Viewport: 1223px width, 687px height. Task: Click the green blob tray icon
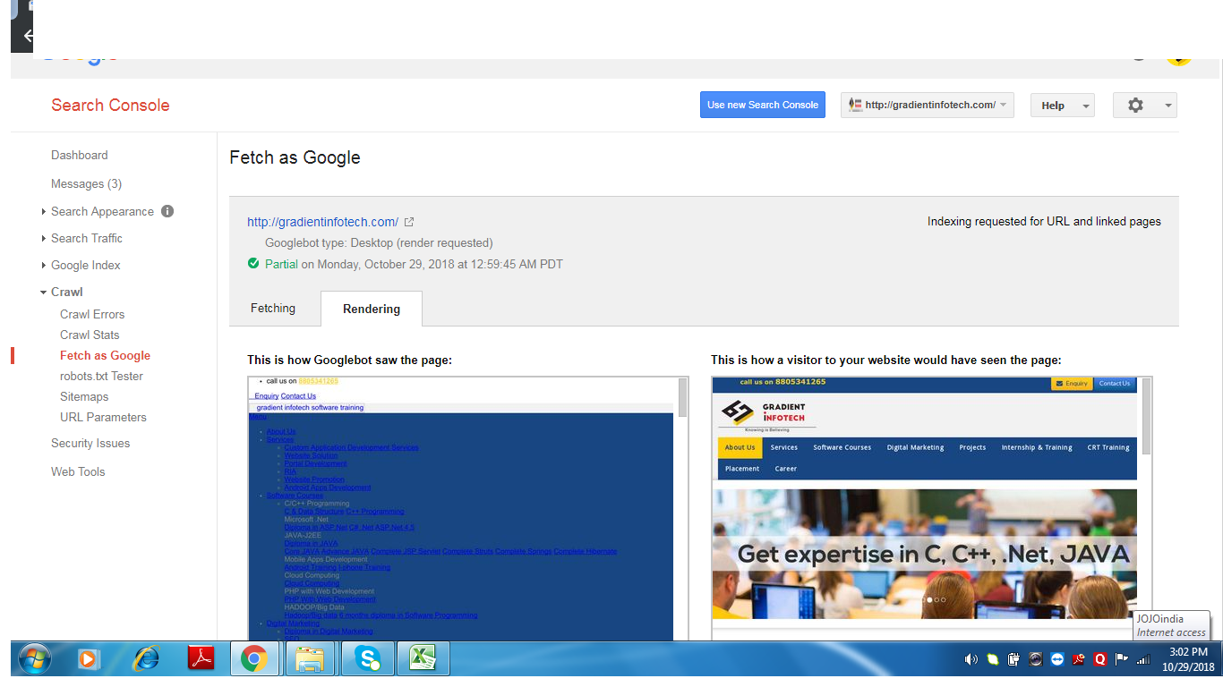[x=993, y=659]
